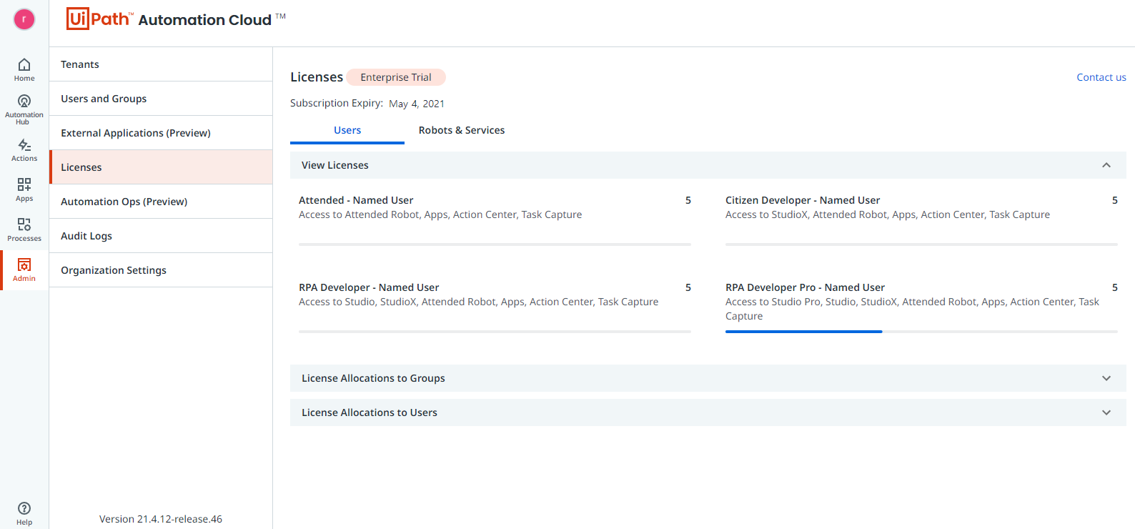Click the UiPath Automation Cloud logo
The height and width of the screenshot is (529, 1135).
point(176,19)
